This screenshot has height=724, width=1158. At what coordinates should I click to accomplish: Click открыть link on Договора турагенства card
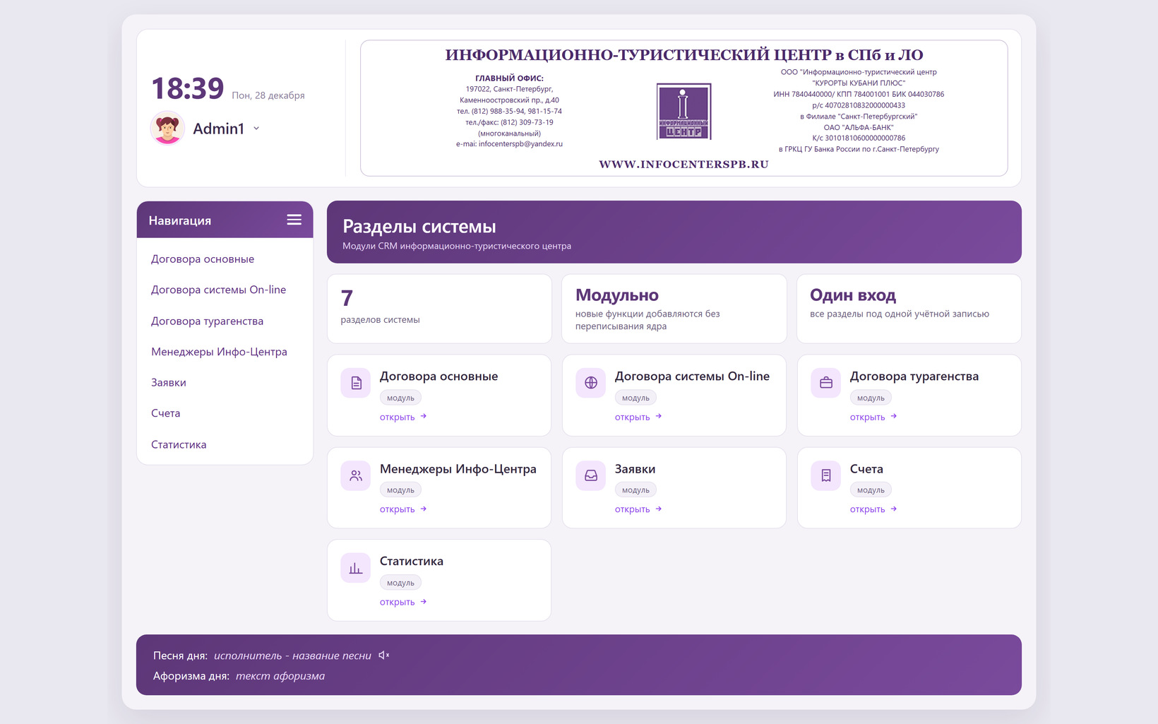873,417
